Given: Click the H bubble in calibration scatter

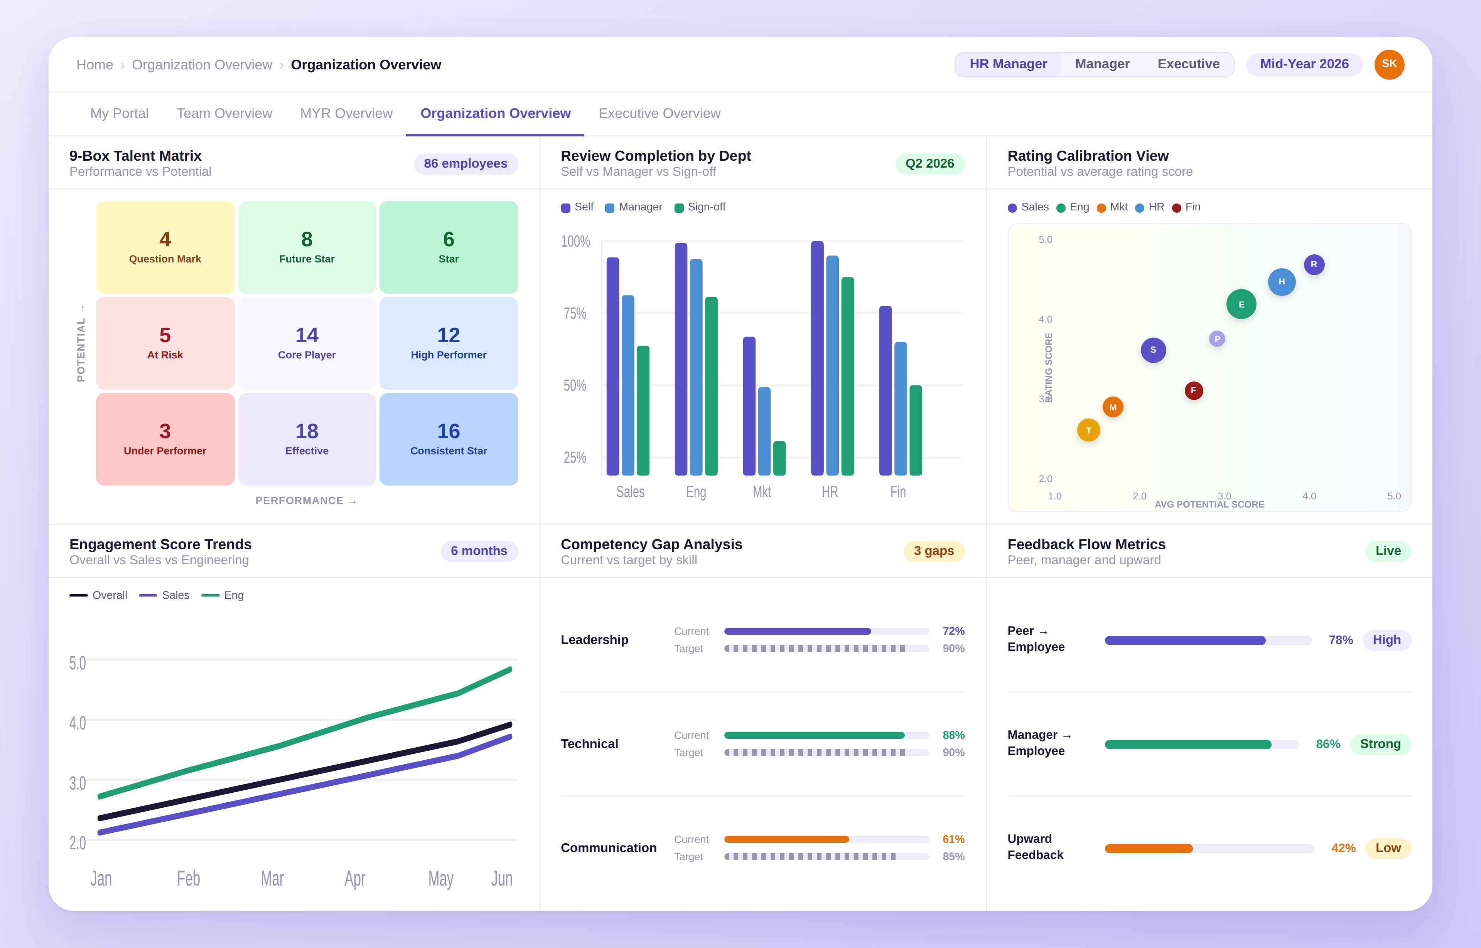Looking at the screenshot, I should click(1281, 282).
